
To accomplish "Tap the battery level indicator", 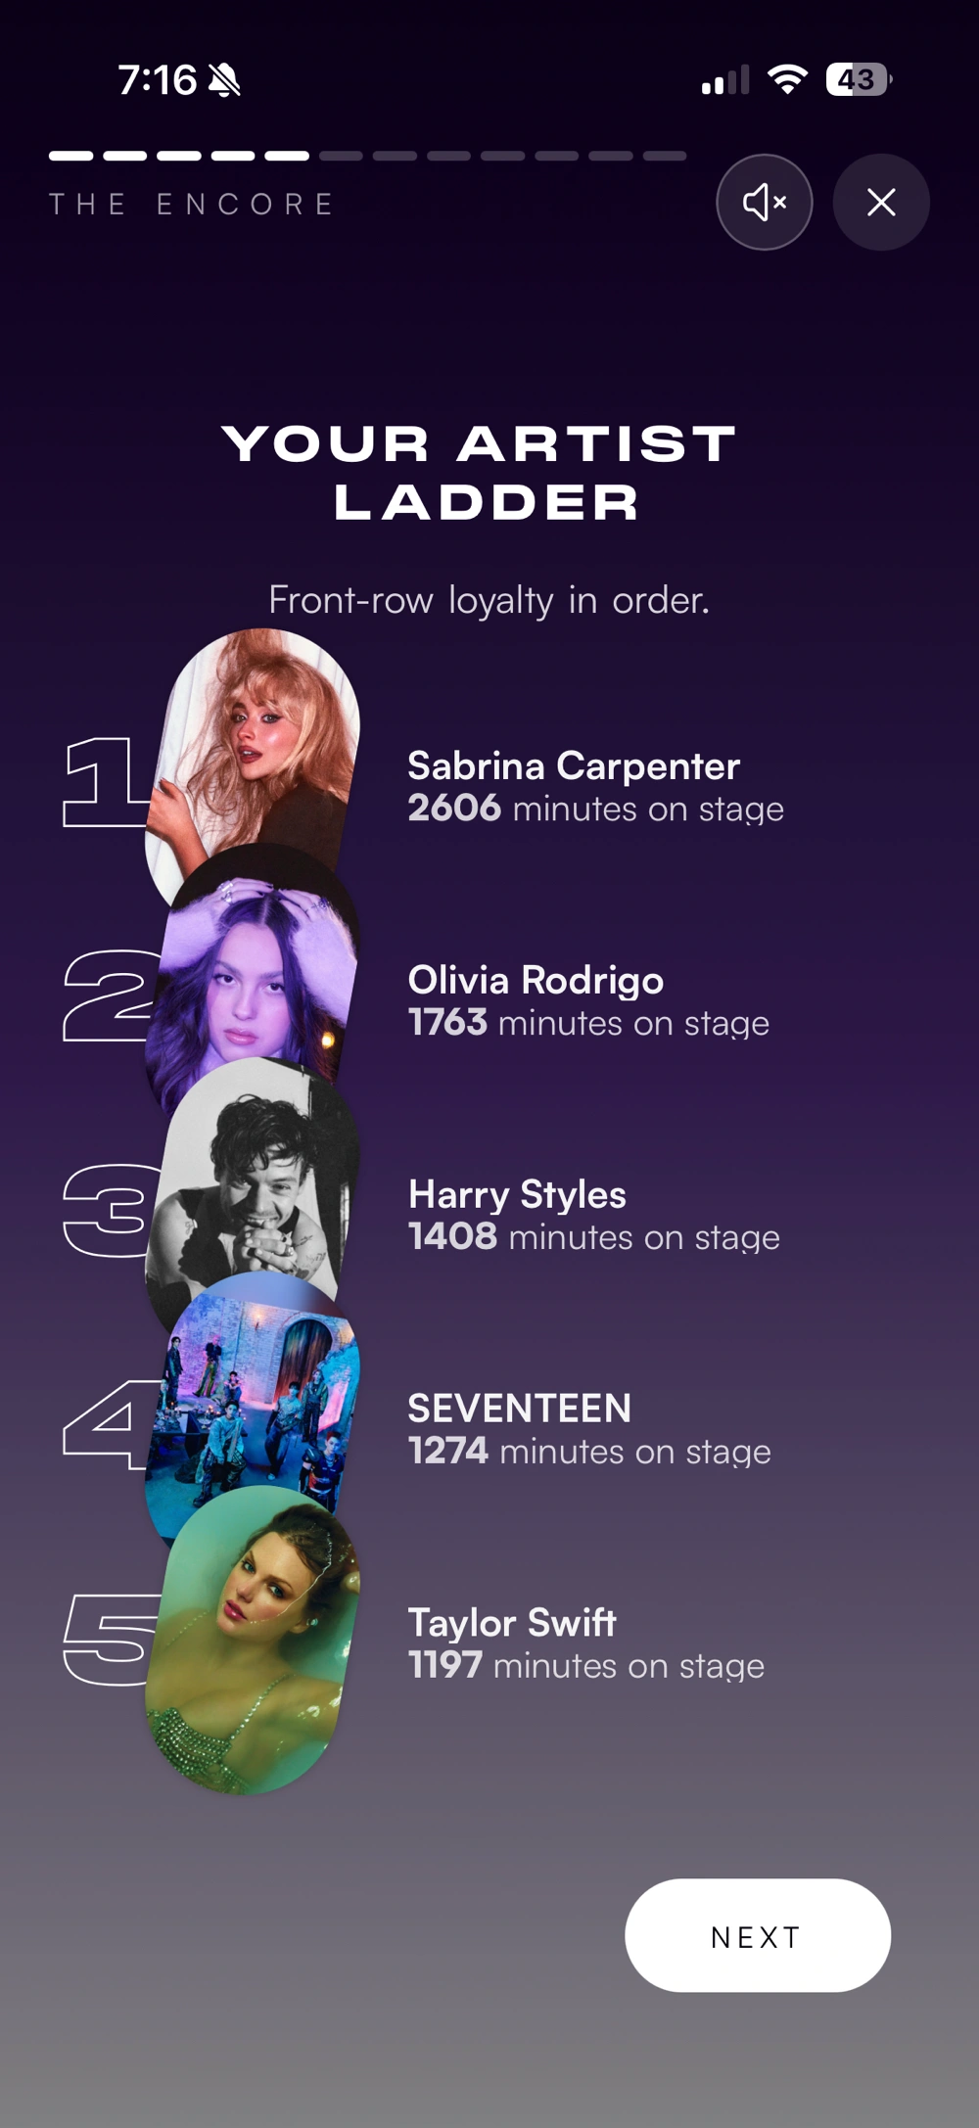I will click(858, 79).
